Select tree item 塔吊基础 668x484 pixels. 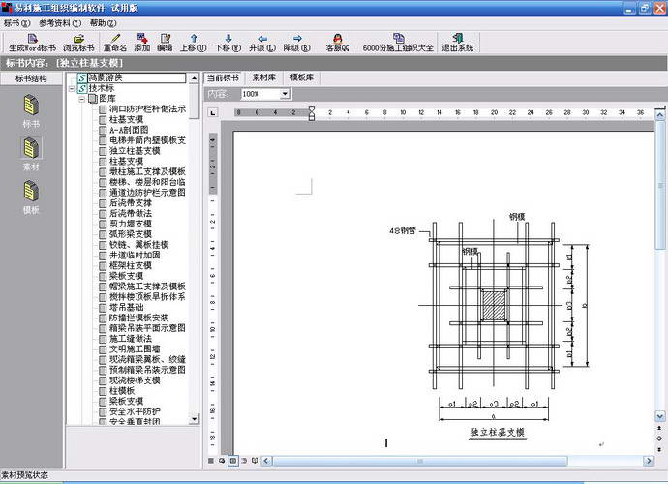[x=126, y=307]
